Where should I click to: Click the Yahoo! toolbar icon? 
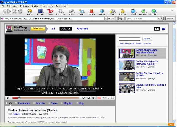coord(50,12)
